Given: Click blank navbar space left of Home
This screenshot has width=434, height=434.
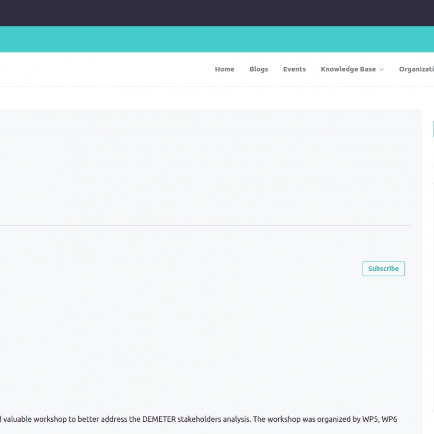Looking at the screenshot, I should pyautogui.click(x=106, y=69).
